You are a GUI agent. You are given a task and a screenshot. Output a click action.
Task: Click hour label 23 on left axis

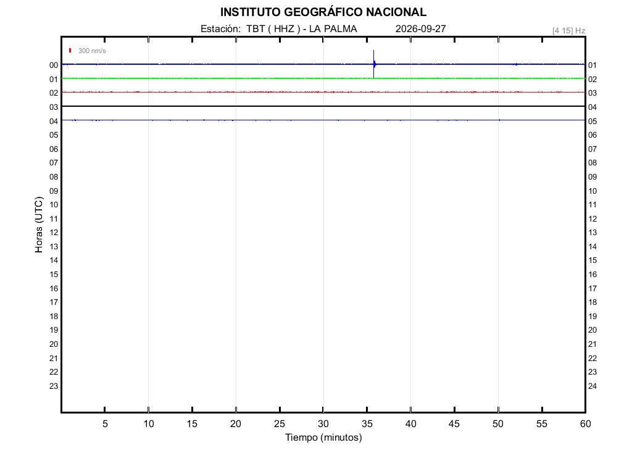click(x=54, y=386)
